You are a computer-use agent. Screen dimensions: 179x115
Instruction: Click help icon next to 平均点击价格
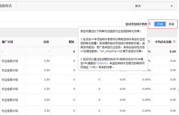click(x=174, y=42)
